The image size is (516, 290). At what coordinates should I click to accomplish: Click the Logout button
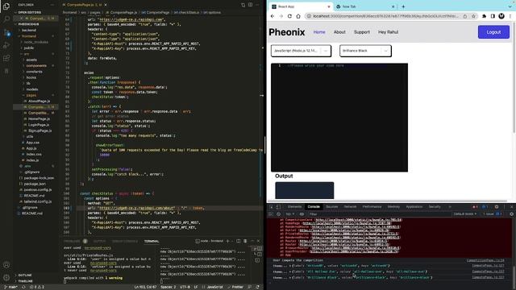493,32
